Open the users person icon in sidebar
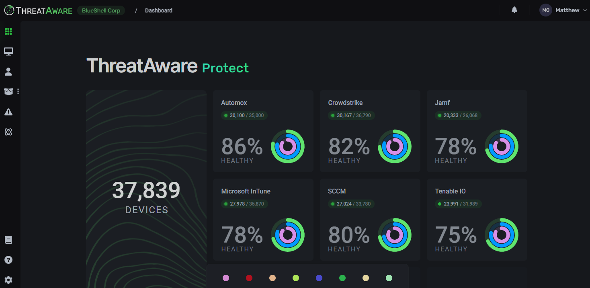Image resolution: width=590 pixels, height=288 pixels. click(x=8, y=72)
